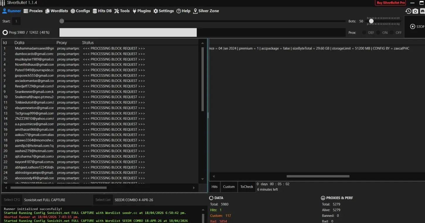Click the Custom: 117 data counter
This screenshot has width=425, height=223.
click(221, 216)
